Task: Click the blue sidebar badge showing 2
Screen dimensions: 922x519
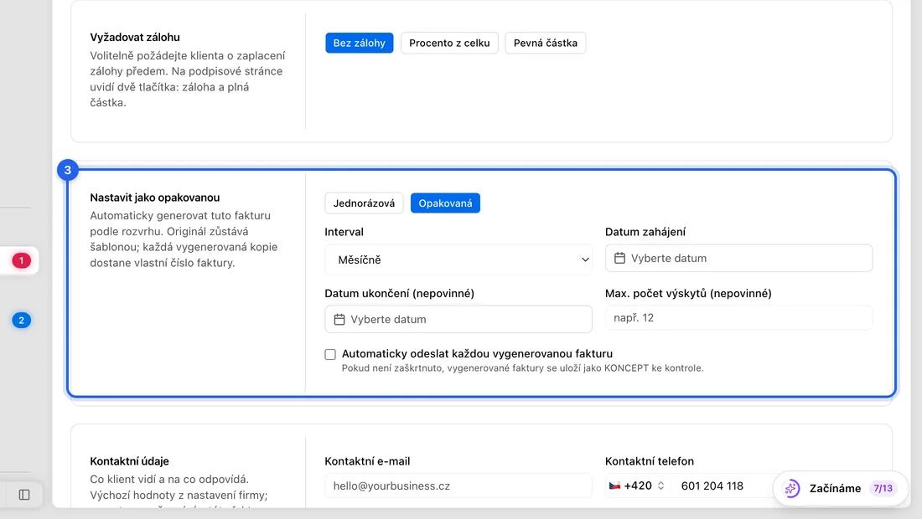Action: [21, 320]
